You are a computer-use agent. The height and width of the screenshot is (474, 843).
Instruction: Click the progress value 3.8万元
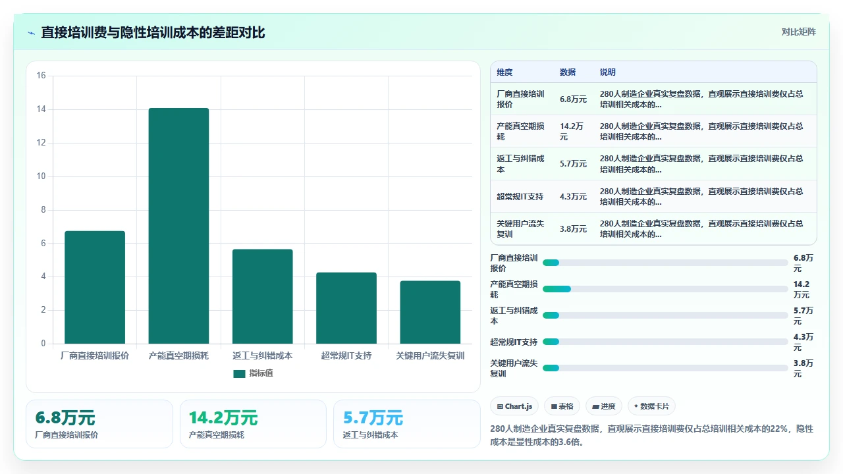[x=803, y=368]
